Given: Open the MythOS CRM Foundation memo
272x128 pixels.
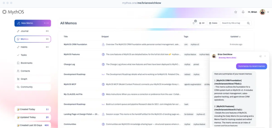Looking at the screenshot, I should coord(75,45).
